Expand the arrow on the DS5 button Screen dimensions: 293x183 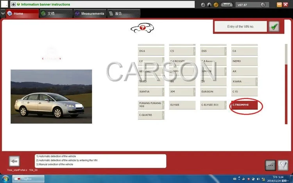[x=225, y=51]
